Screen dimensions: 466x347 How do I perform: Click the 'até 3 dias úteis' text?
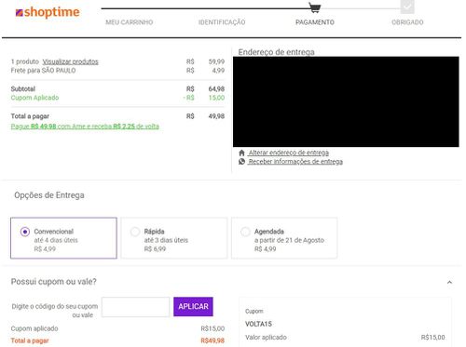[166, 240]
